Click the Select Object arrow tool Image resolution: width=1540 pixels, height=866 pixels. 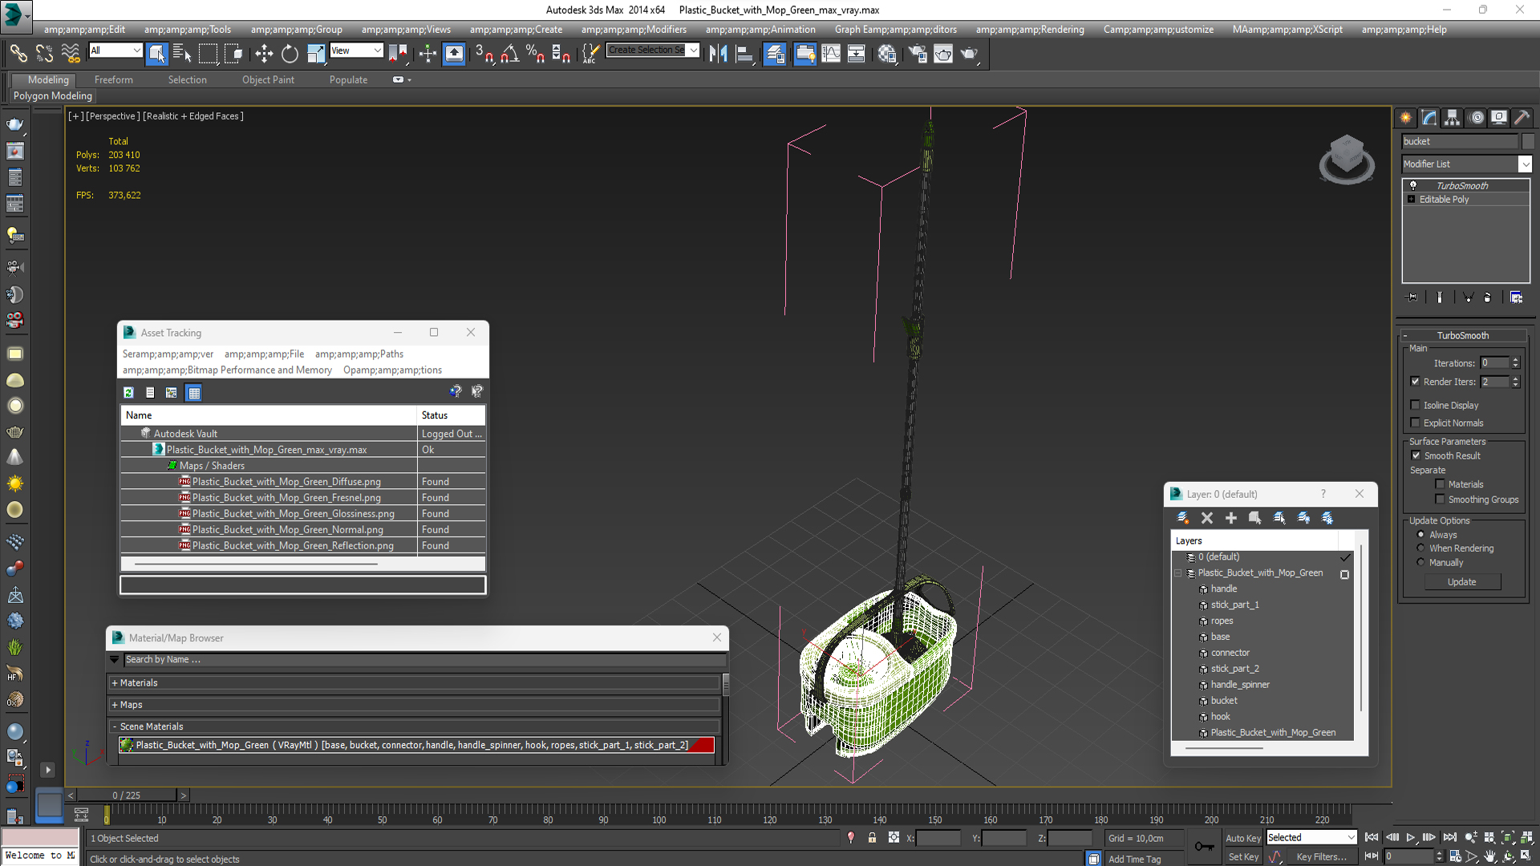[x=157, y=54]
